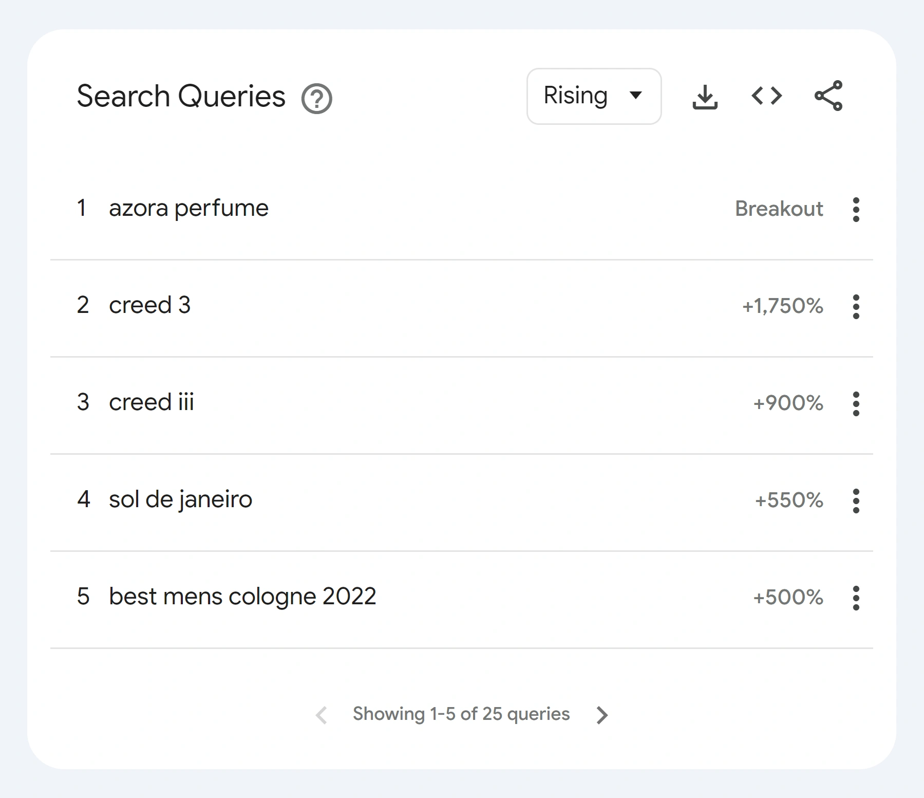
Task: Download the search queries data as CSV
Action: point(705,97)
